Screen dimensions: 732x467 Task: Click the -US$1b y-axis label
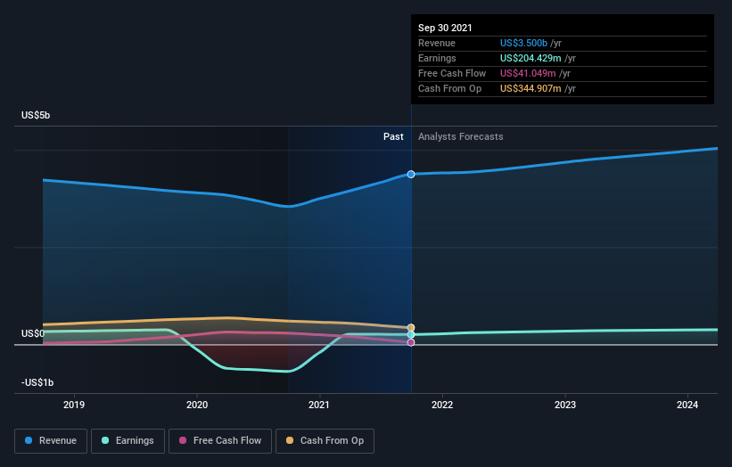click(37, 382)
